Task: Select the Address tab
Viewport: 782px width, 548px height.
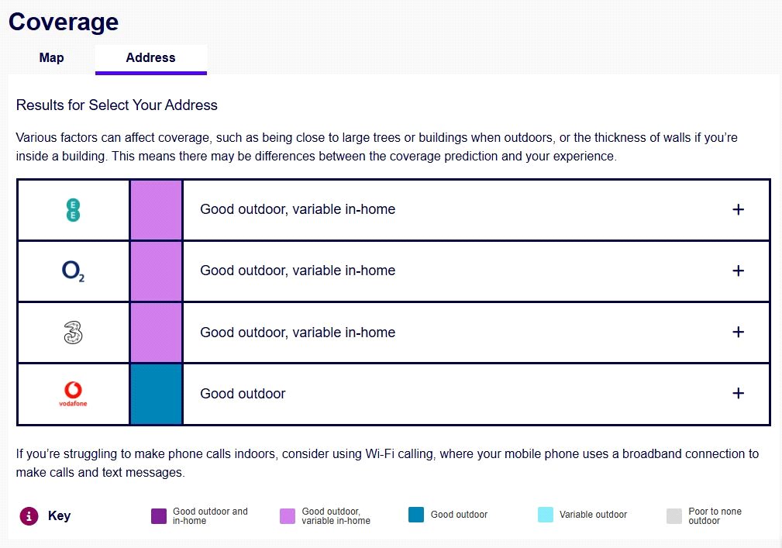Action: pyautogui.click(x=150, y=58)
